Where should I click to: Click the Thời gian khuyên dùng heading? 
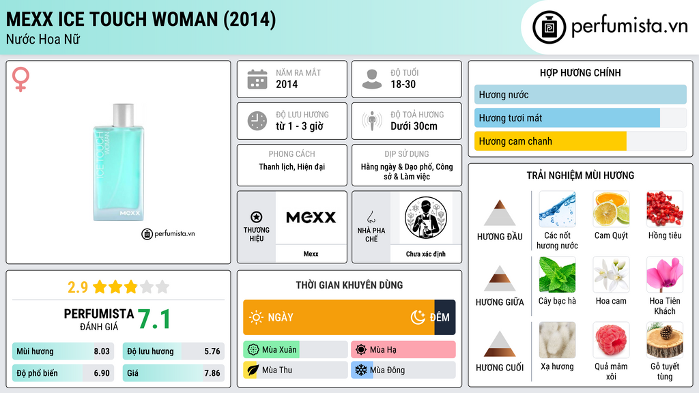click(349, 285)
